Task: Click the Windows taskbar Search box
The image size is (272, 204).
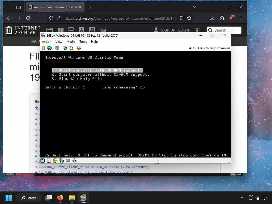Action: pos(29,198)
